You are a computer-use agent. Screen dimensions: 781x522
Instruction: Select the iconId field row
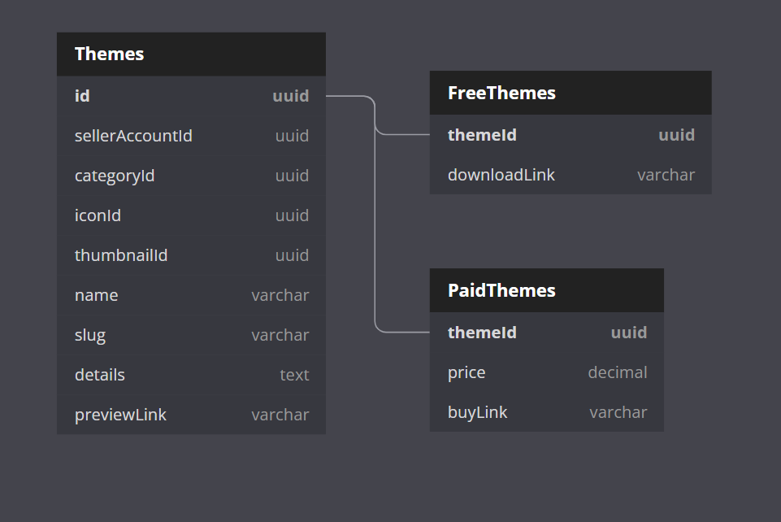point(191,215)
